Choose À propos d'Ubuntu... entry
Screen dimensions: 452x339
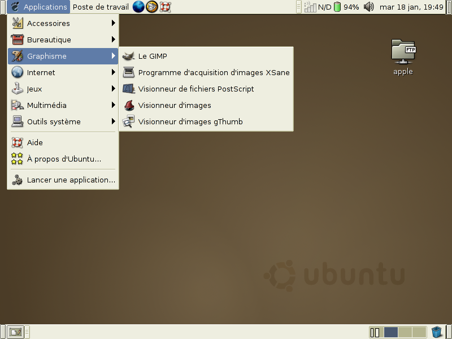[x=63, y=159]
